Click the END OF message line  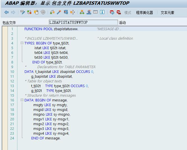tap(46, 138)
